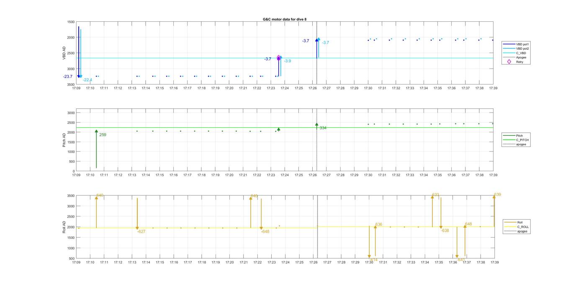
Task: Click the '636' roll annotation
Action: (379, 225)
